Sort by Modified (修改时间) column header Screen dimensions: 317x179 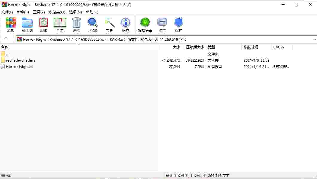tap(256, 47)
